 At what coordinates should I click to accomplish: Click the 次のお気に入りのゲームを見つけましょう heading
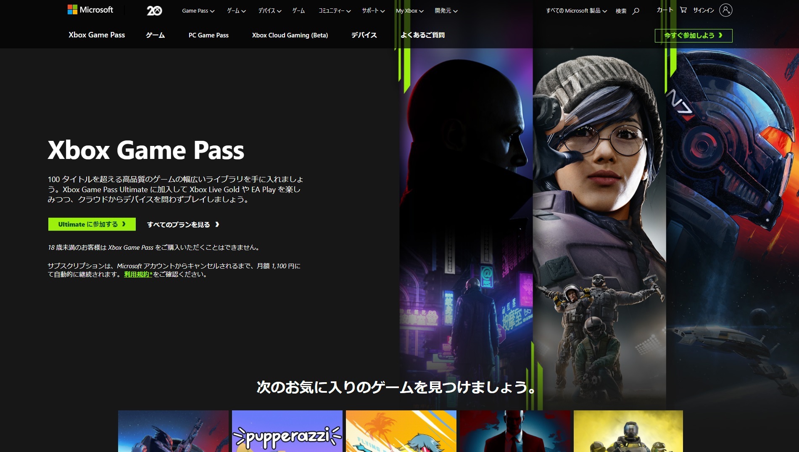pos(396,387)
